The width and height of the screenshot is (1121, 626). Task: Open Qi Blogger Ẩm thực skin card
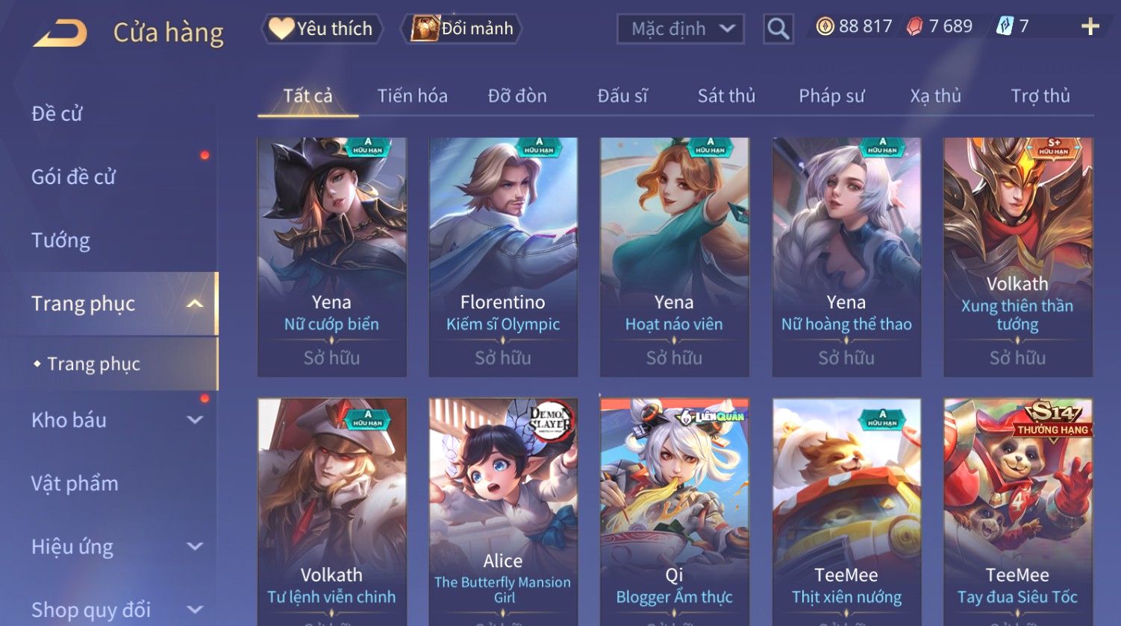tap(675, 512)
